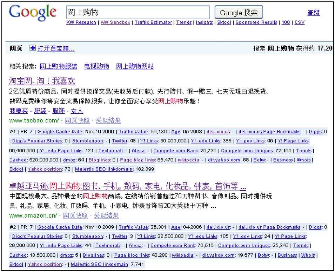The image size is (335, 272).
Task: Click Cached link showing 520,000,000
Action: (18, 160)
